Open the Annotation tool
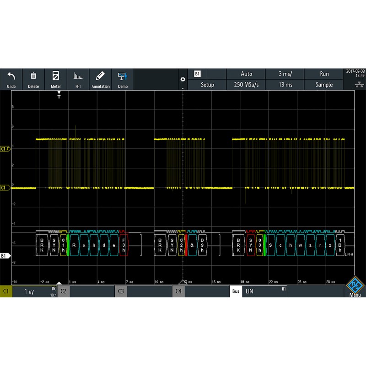Viewport: 366px width, 366px height. coord(100,79)
